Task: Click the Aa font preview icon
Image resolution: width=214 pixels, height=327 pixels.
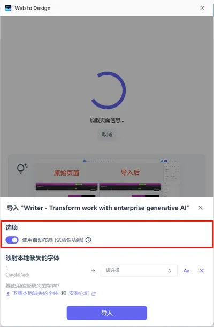Action: pyautogui.click(x=186, y=271)
